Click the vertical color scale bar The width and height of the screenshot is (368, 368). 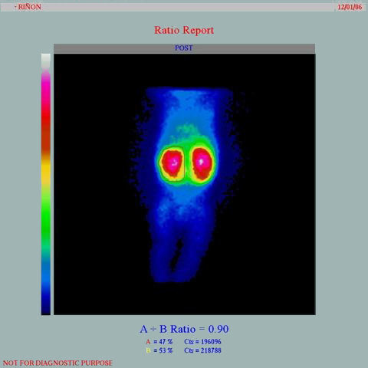tap(46, 184)
